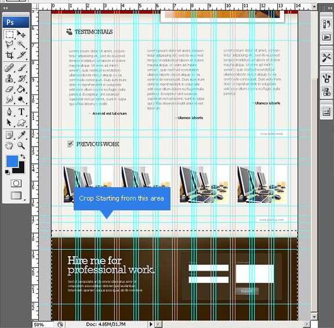Click the vertical scrollbar up arrow
The width and height of the screenshot is (334, 328).
click(x=314, y=7)
